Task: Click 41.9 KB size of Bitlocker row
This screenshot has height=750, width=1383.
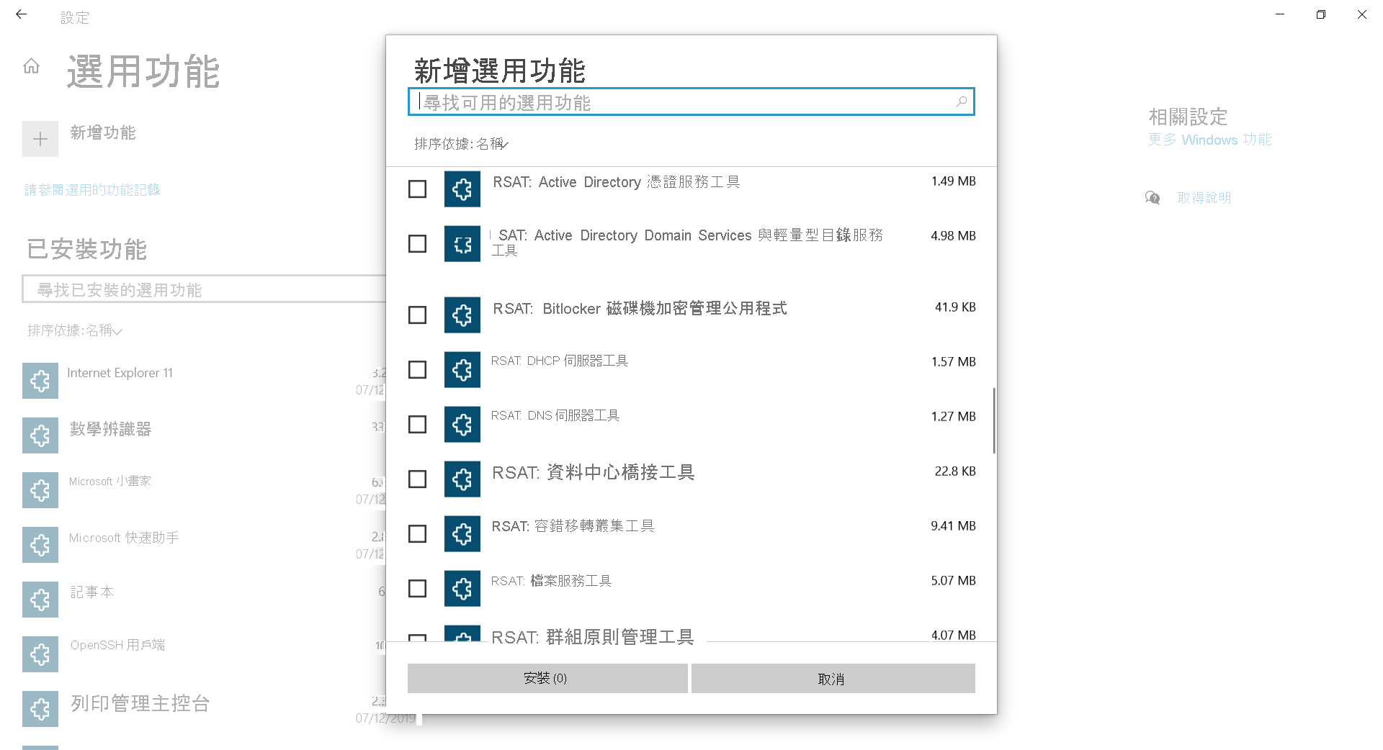Action: click(955, 307)
